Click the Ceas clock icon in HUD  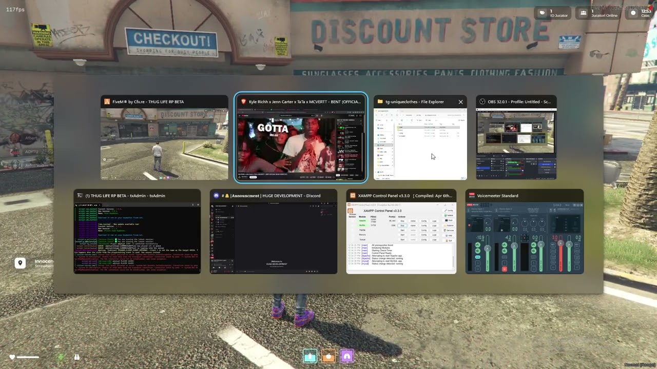[x=633, y=13]
